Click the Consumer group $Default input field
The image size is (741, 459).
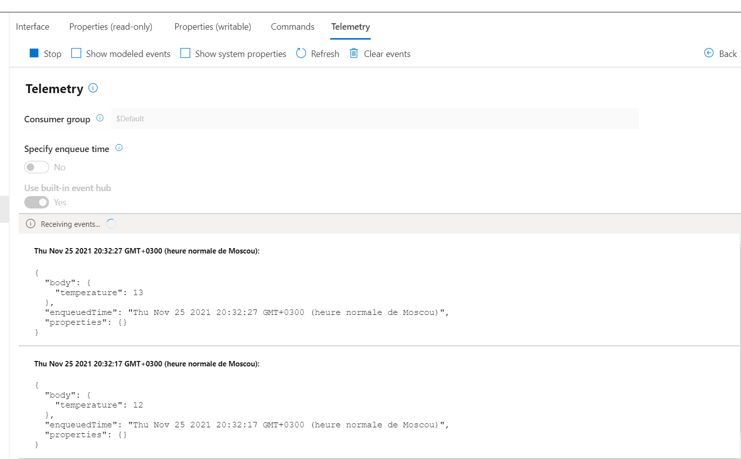pos(375,119)
